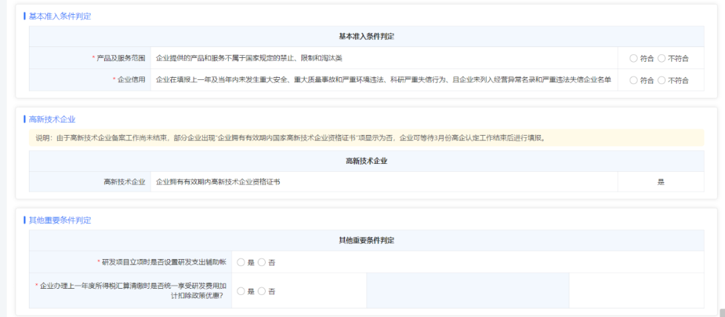This screenshot has width=725, height=317.
Task: Click the 产品及服务范围 field label
Action: (x=120, y=58)
